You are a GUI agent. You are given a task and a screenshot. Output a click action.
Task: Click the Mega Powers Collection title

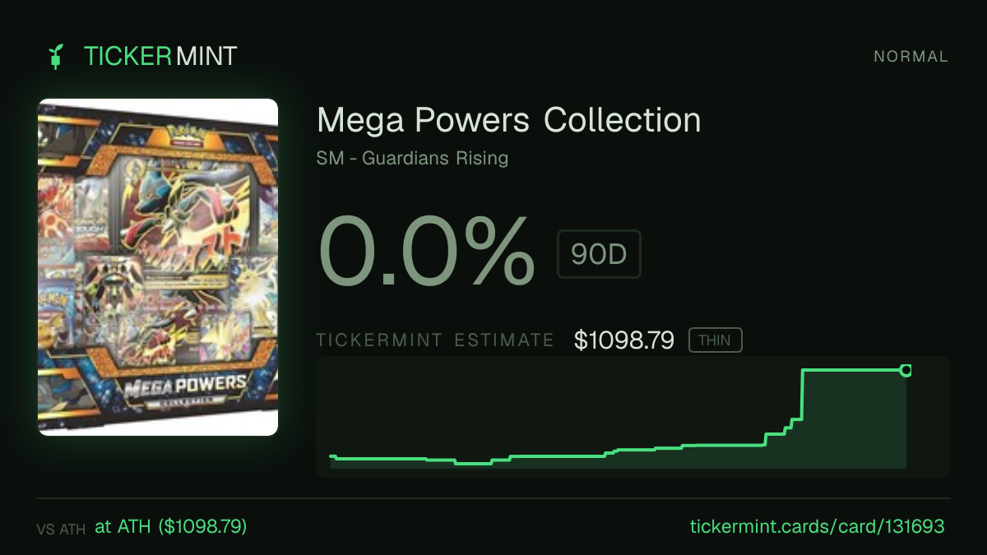pos(509,120)
